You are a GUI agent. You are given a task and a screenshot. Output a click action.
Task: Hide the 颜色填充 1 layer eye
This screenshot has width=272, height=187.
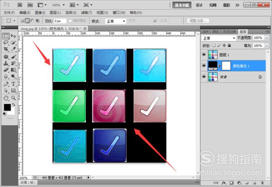pos(204,66)
